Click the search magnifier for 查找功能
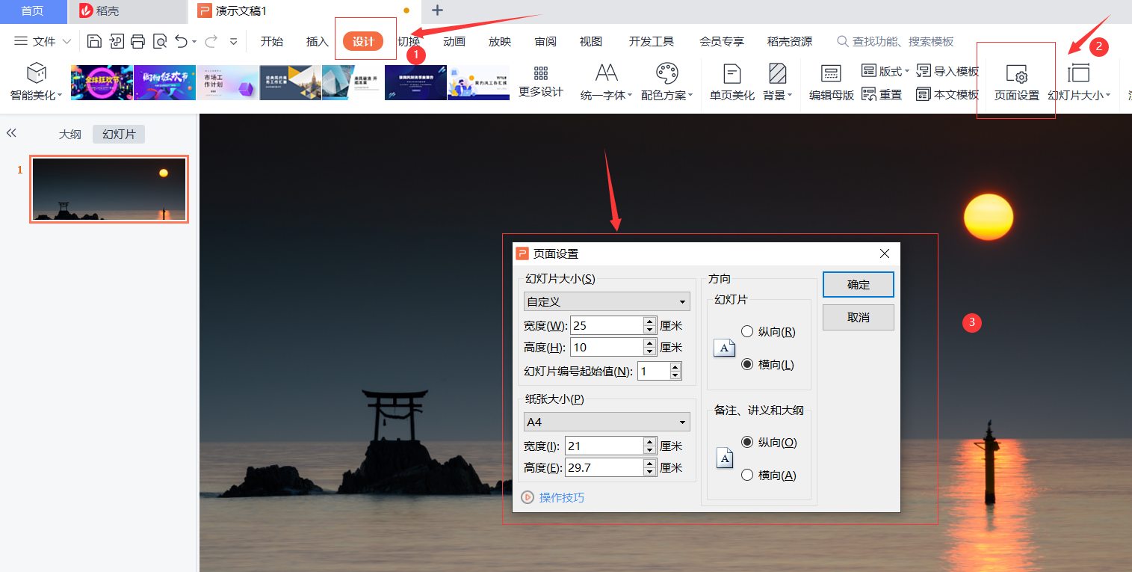This screenshot has width=1132, height=572. click(843, 41)
